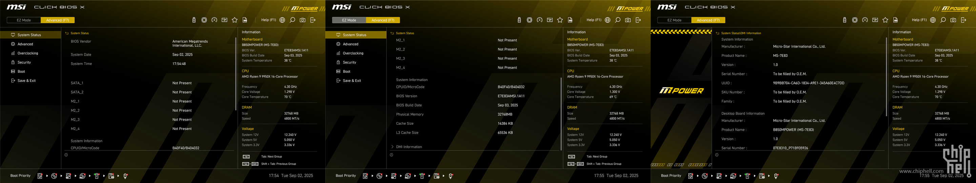Screen dimensions: 976x183
Task: Select SKU Number row in right panel
Action: 800,92
